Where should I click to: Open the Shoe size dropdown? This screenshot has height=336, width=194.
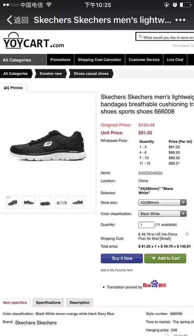pos(162,202)
